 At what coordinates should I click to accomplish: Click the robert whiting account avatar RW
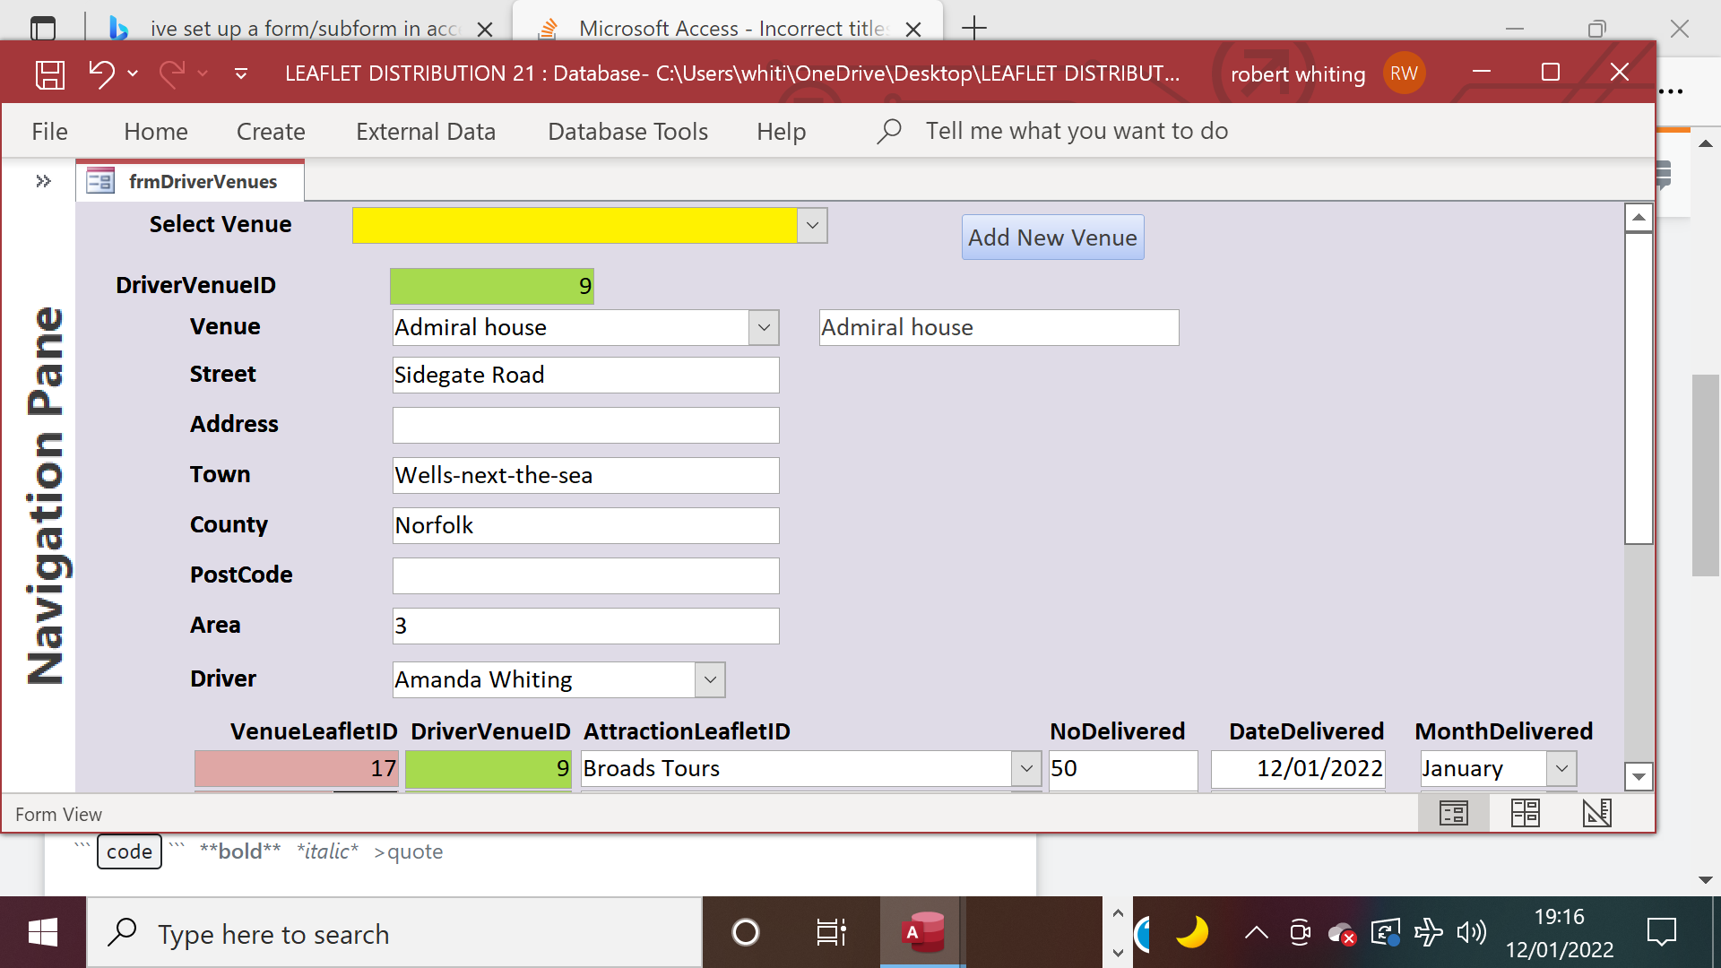tap(1404, 73)
